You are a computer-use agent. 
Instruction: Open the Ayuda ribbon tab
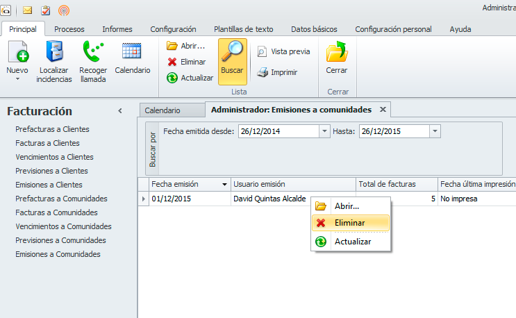click(460, 29)
